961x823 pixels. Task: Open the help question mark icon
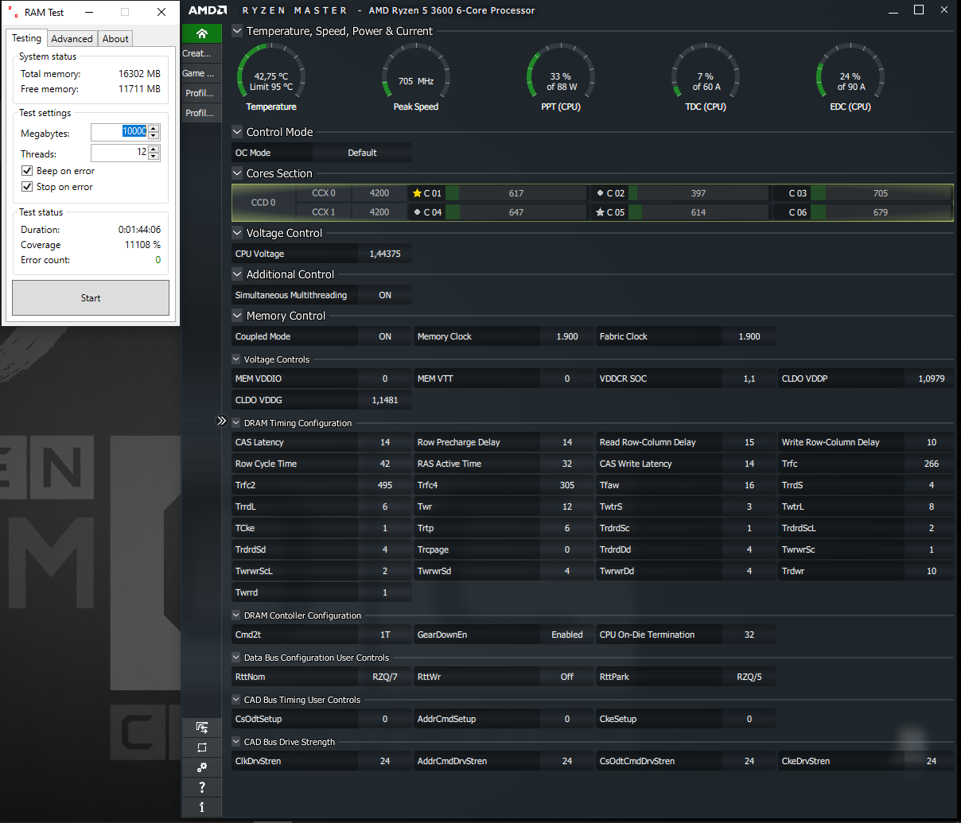[x=202, y=787]
